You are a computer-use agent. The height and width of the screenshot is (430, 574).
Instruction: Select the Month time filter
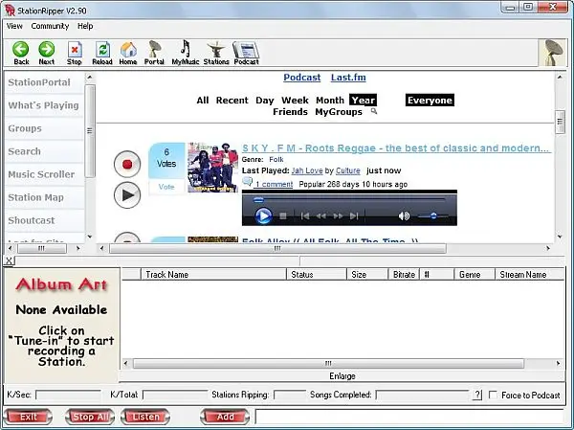[330, 100]
